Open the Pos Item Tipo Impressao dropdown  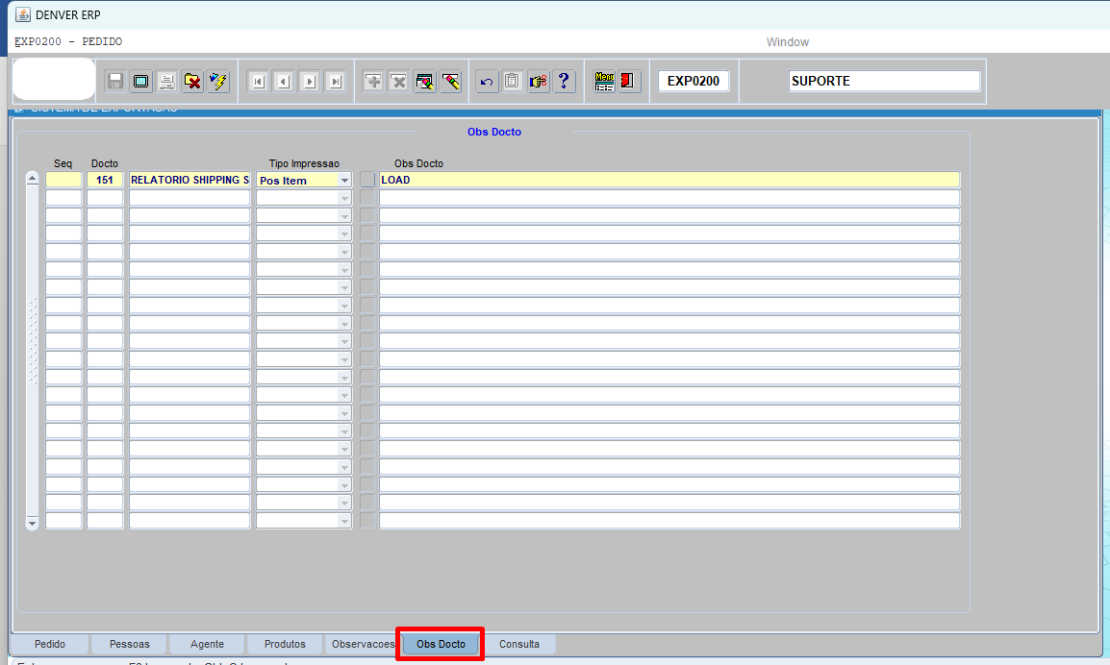point(344,181)
